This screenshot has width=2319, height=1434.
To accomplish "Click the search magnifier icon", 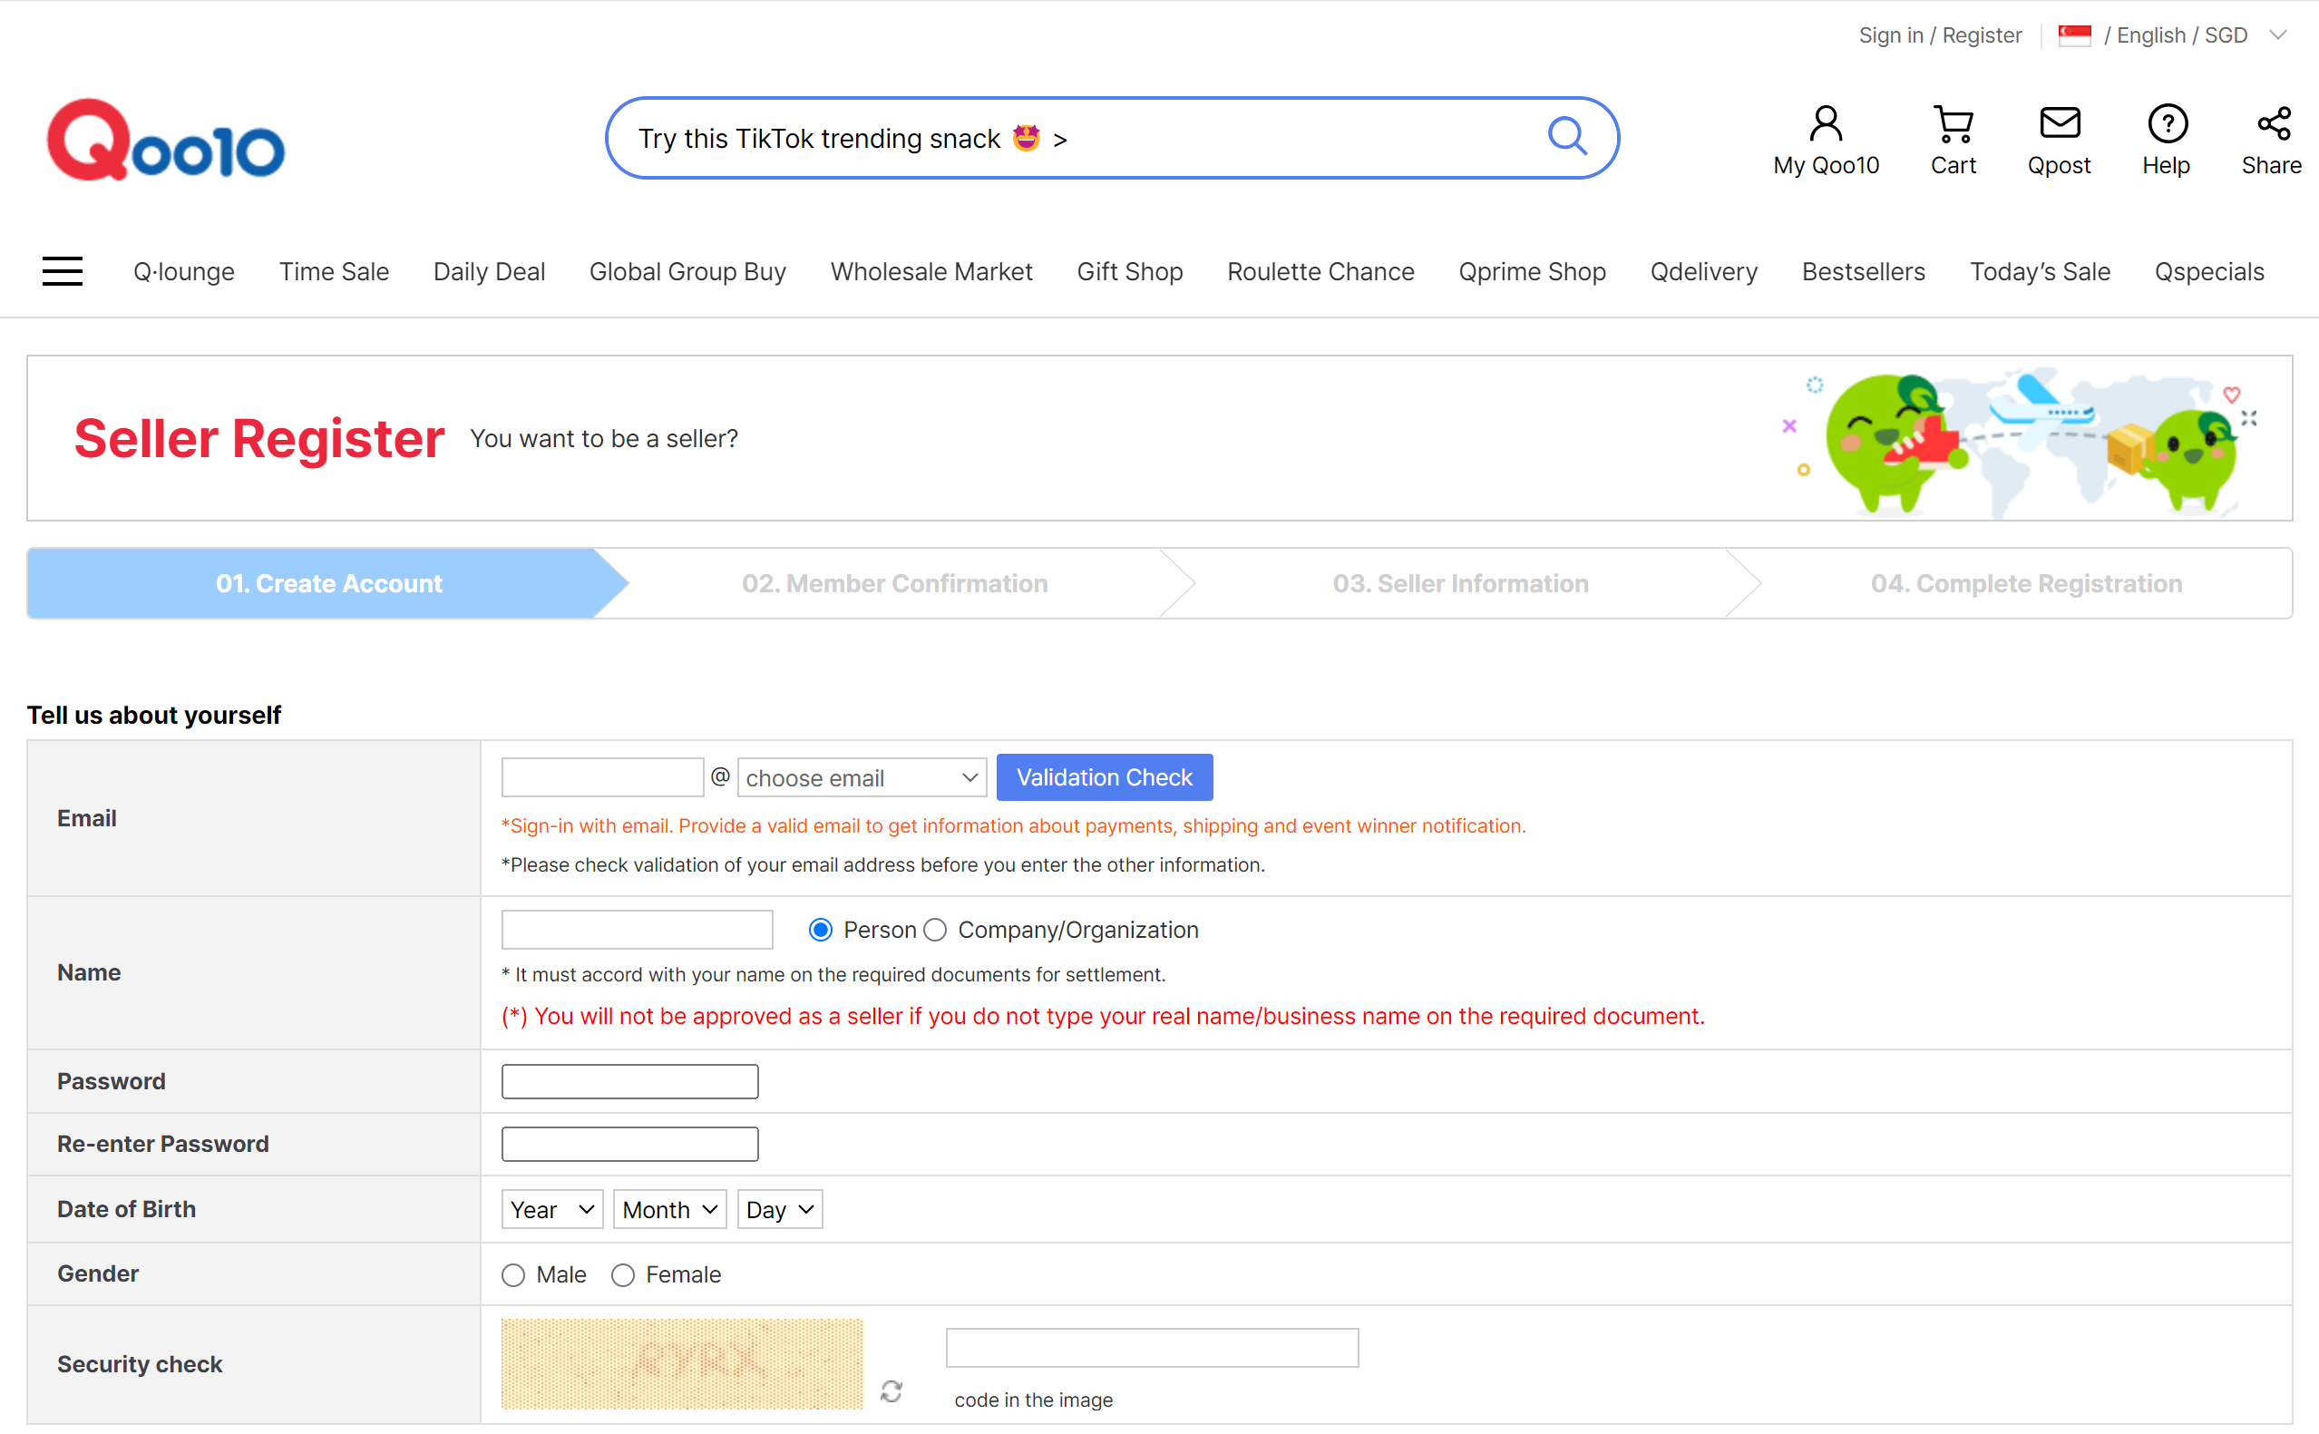I will [1566, 137].
